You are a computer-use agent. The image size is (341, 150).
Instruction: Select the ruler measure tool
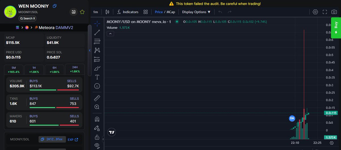[x=97, y=98]
